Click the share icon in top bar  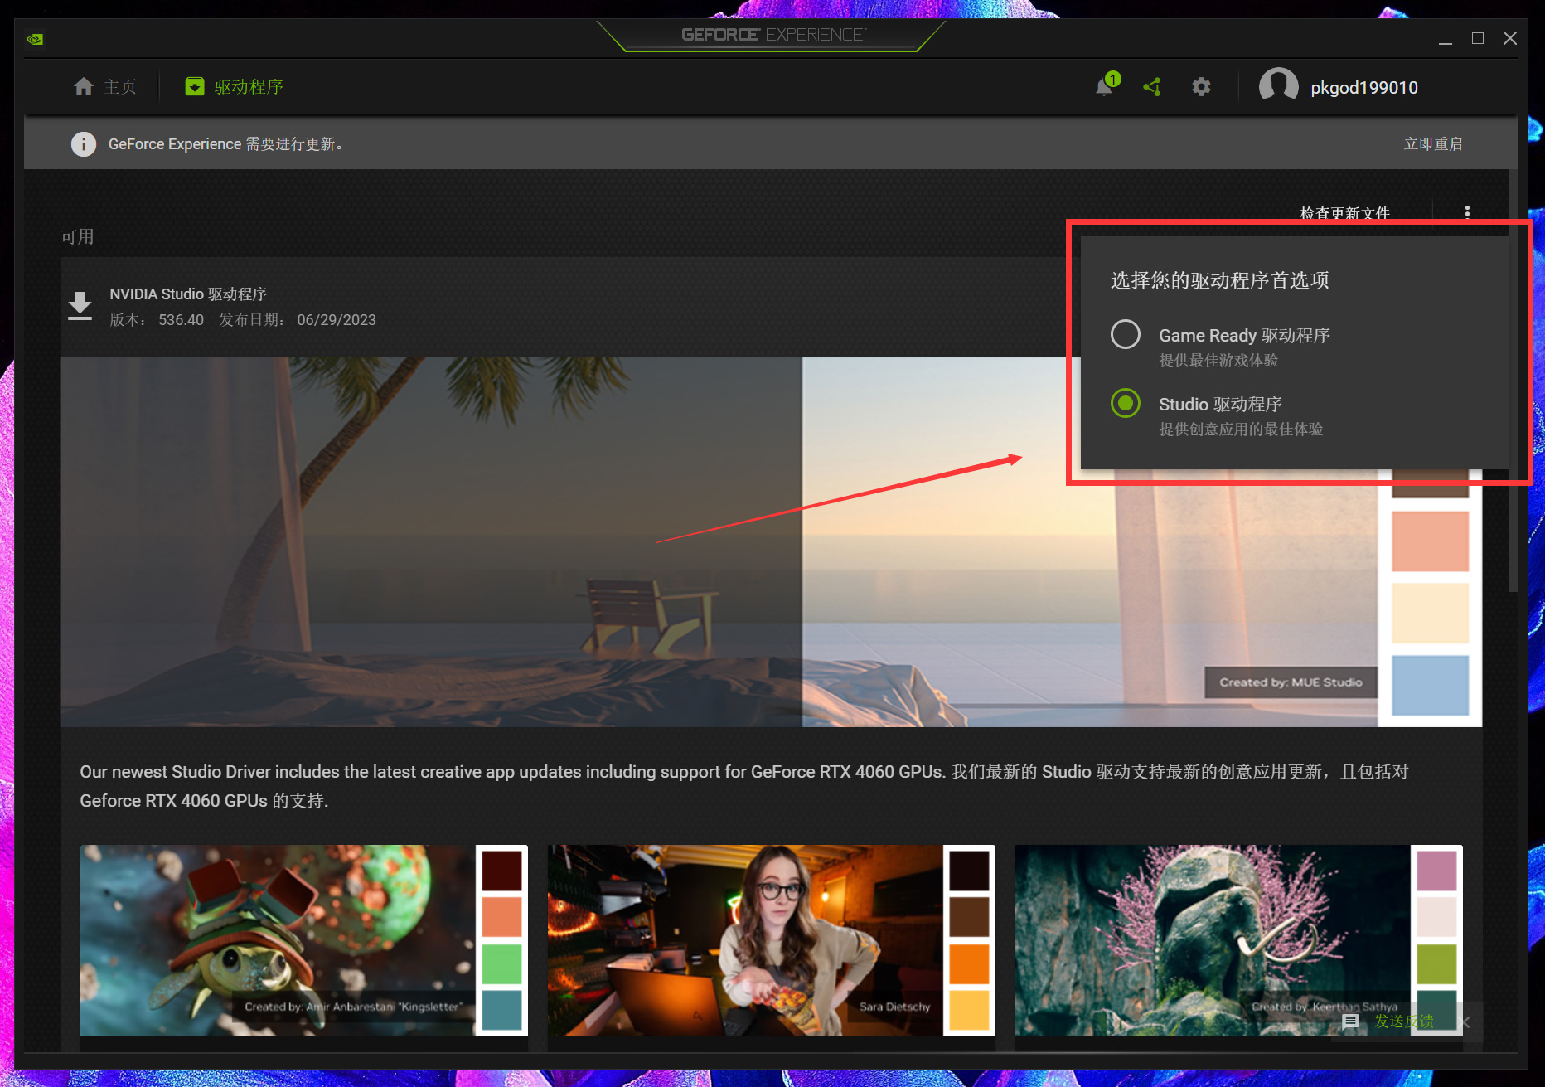1152,87
